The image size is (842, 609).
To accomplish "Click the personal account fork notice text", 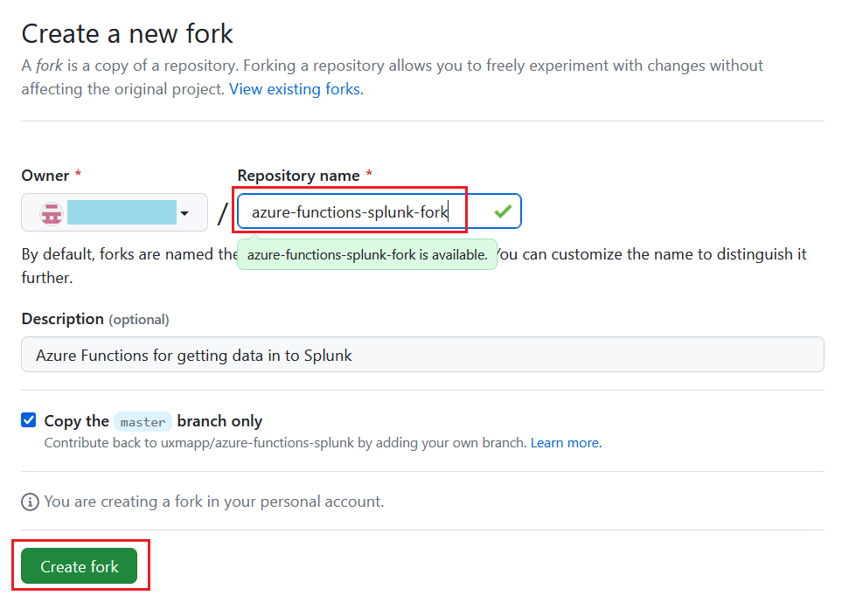I will pos(214,502).
